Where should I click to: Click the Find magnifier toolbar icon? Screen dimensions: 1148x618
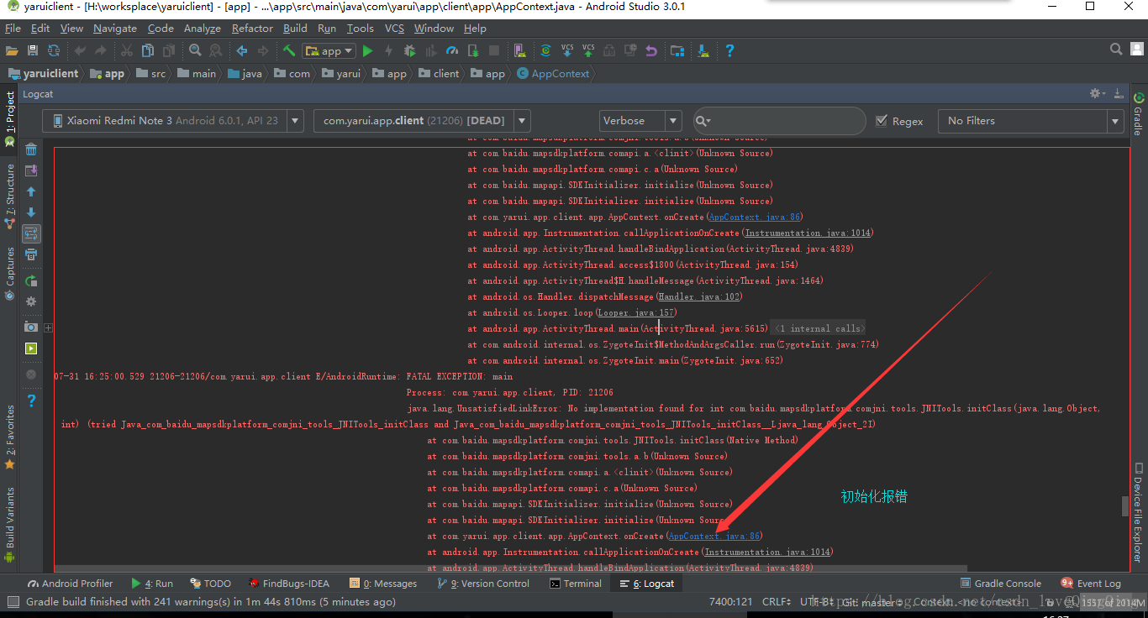point(195,50)
